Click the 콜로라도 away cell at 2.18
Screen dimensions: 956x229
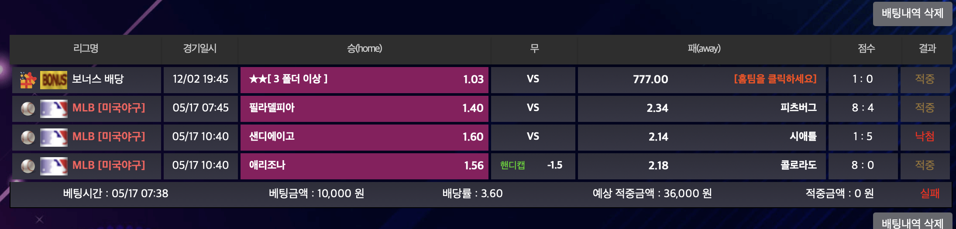click(x=702, y=165)
